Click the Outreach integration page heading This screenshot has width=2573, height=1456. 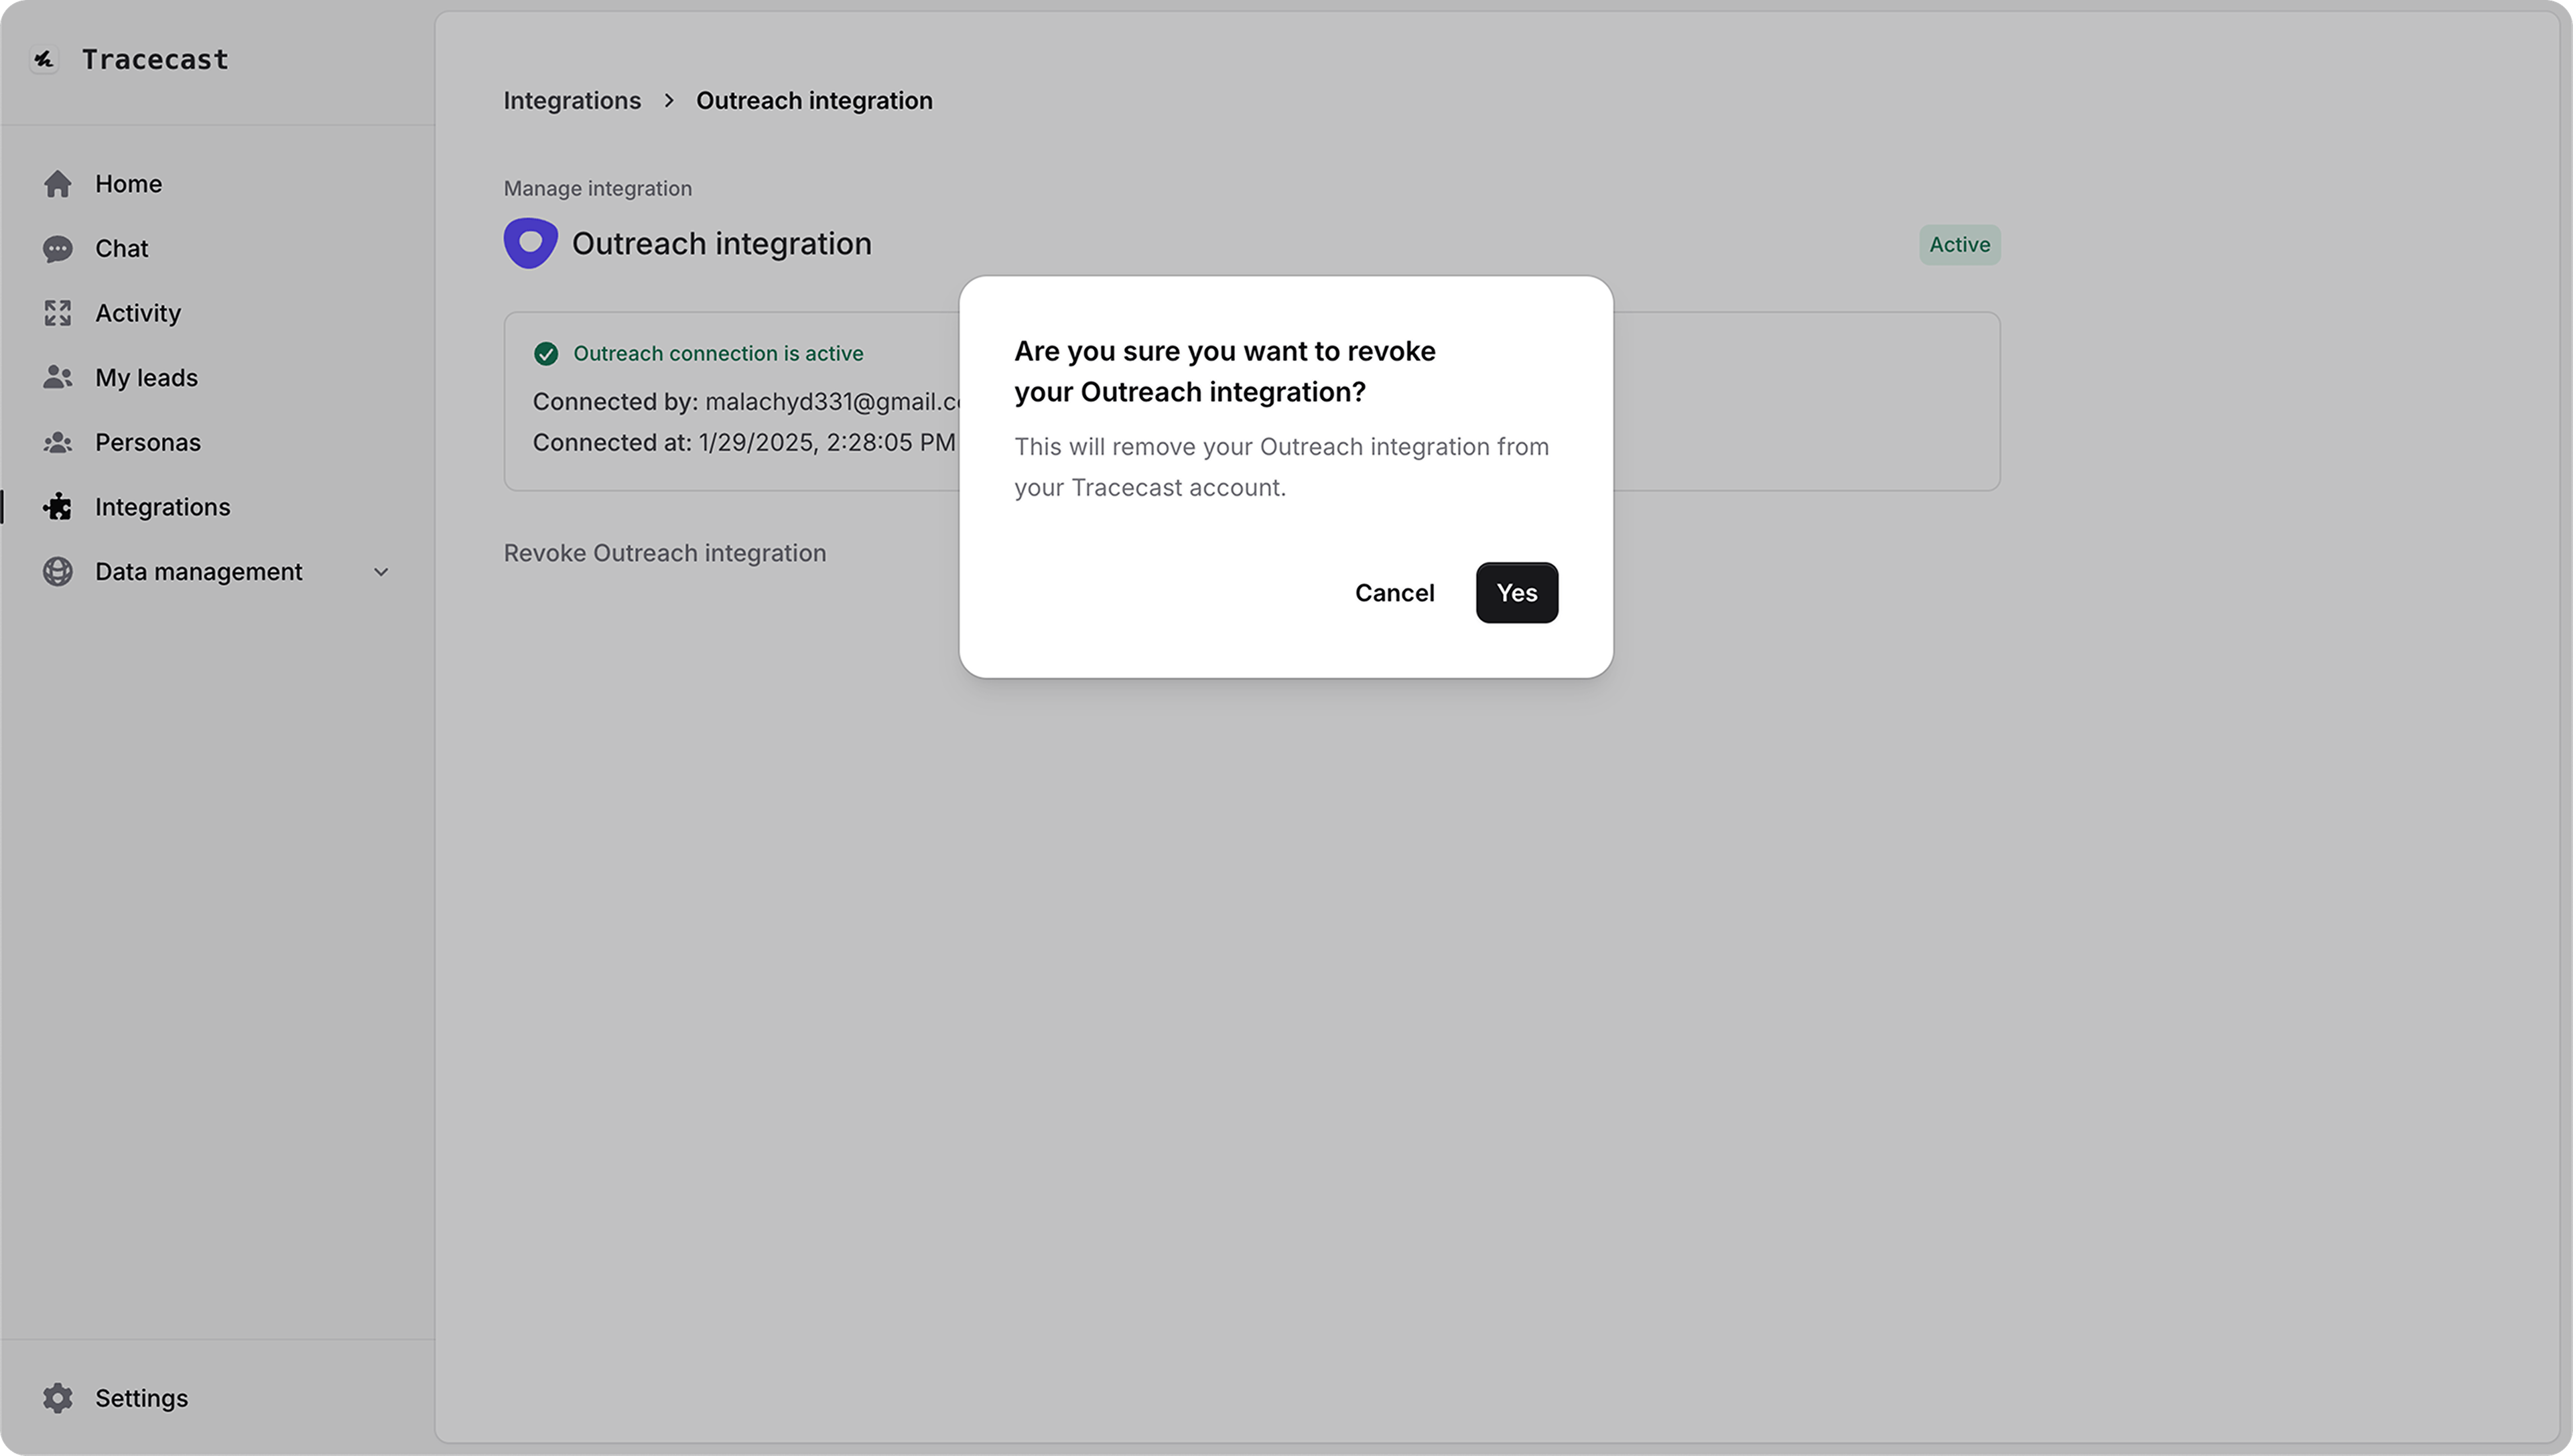(x=721, y=244)
